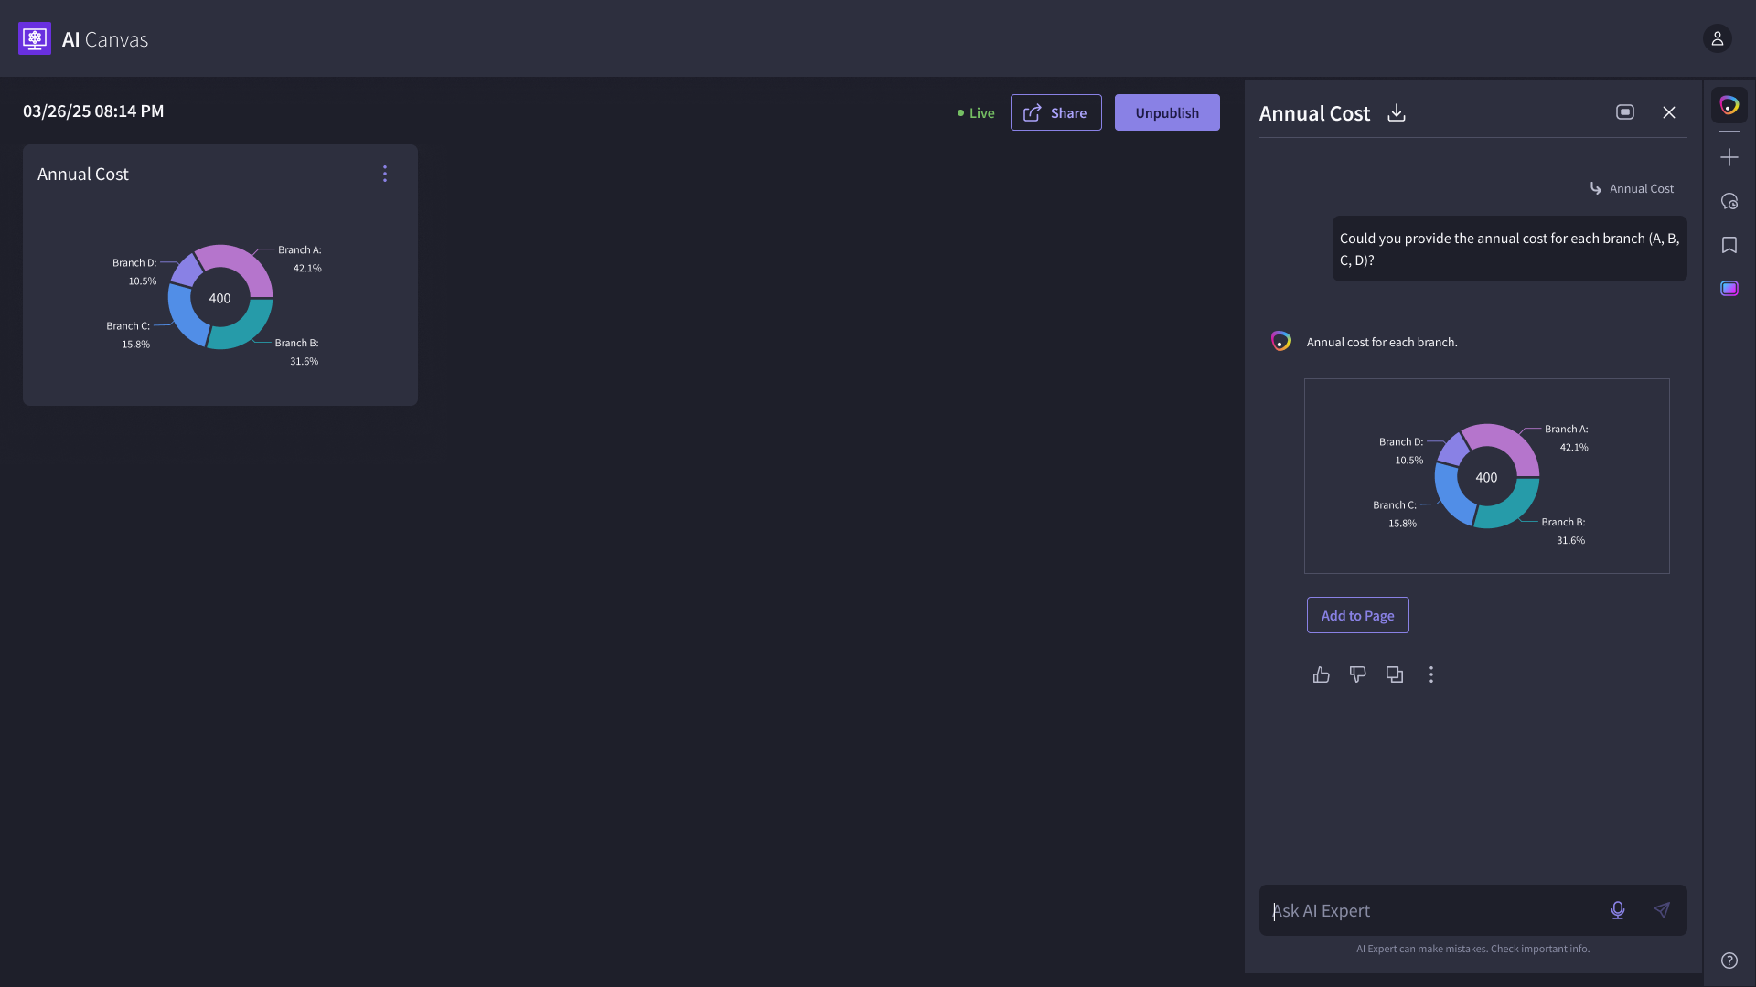Click the Unpublish button
The height and width of the screenshot is (987, 1756).
[x=1166, y=112]
